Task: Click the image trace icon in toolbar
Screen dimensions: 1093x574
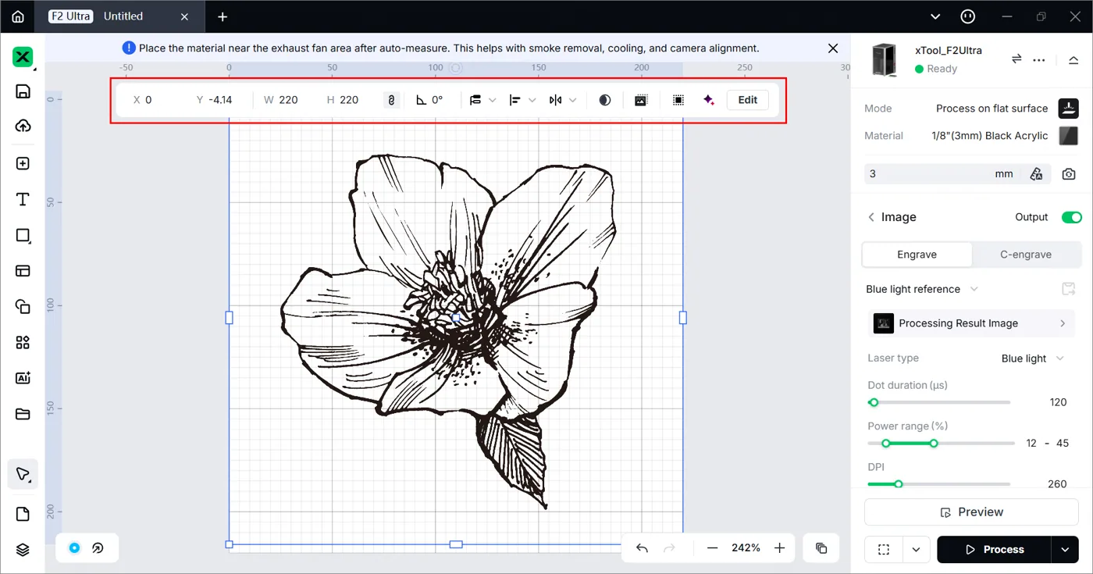Action: (x=641, y=100)
